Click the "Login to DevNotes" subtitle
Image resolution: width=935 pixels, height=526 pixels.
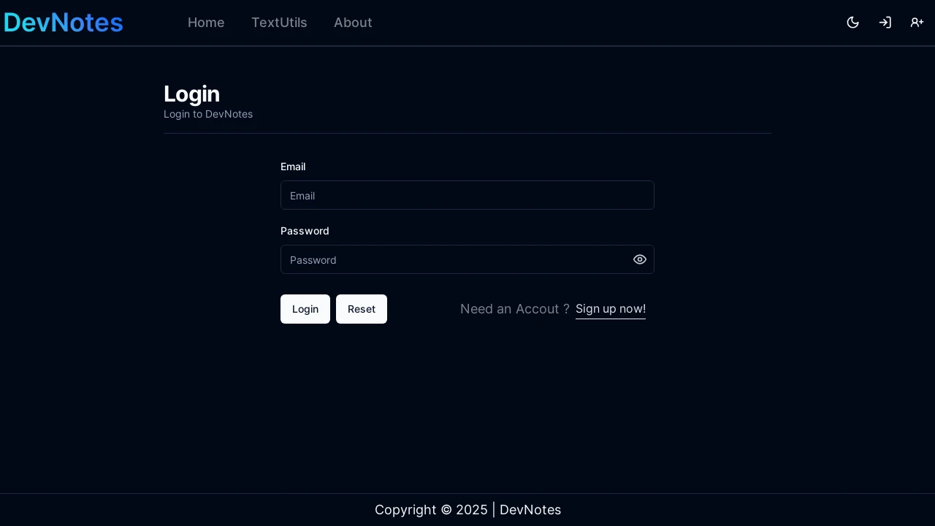208,114
